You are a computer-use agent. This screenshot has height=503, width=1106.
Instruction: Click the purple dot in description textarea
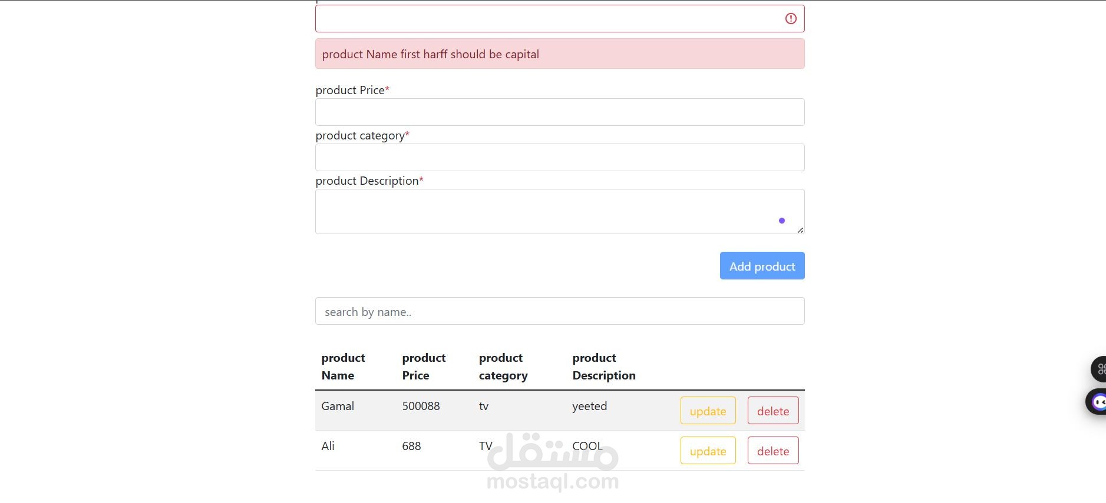[782, 221]
